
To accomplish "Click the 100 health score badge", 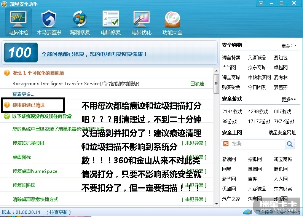I will [21, 53].
